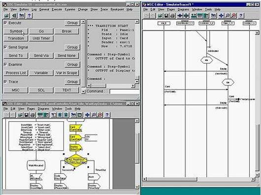This screenshot has width=261, height=195.
Task: Click the Group button beside Examine
Action: [72, 64]
